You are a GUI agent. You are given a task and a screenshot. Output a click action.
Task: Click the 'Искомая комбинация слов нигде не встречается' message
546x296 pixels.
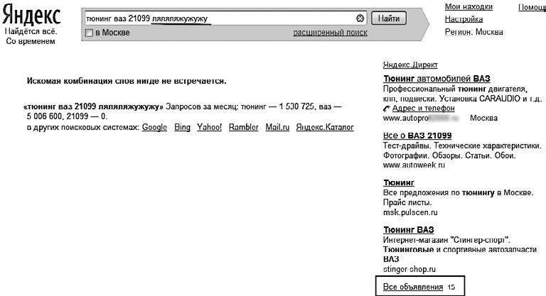coord(127,81)
